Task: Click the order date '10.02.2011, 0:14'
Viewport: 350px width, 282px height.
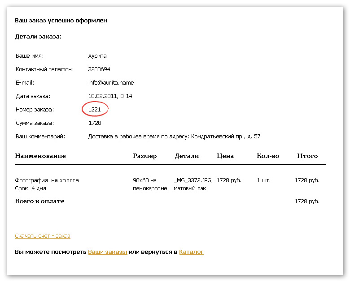Action: coord(110,96)
